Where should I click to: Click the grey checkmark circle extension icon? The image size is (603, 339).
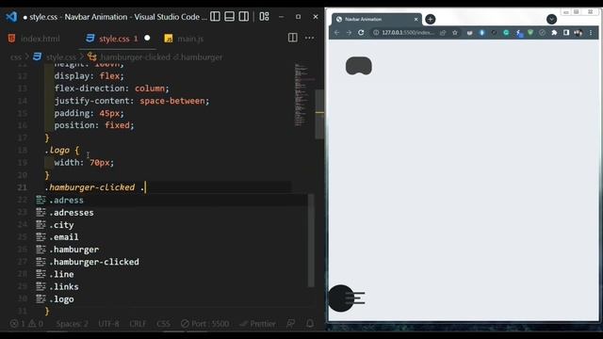click(x=543, y=33)
